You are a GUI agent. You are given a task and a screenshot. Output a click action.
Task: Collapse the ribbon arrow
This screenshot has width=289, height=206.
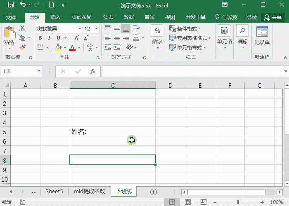coord(285,58)
